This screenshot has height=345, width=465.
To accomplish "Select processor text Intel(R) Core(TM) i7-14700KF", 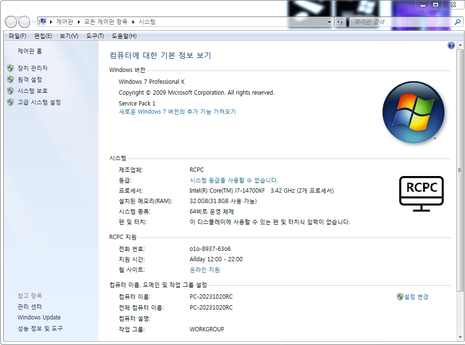I will coord(227,190).
